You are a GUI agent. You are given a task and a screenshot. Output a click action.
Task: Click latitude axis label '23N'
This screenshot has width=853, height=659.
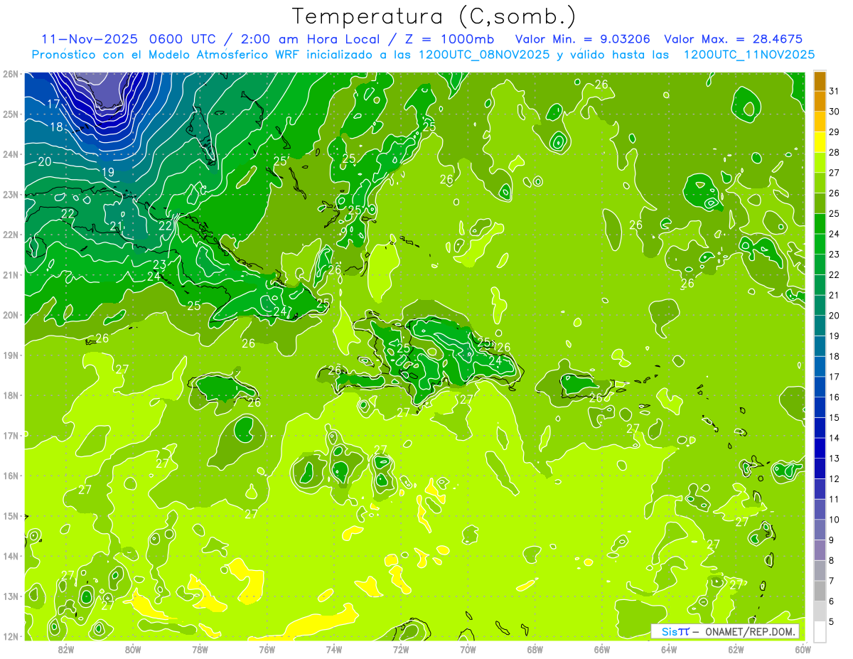tap(11, 195)
